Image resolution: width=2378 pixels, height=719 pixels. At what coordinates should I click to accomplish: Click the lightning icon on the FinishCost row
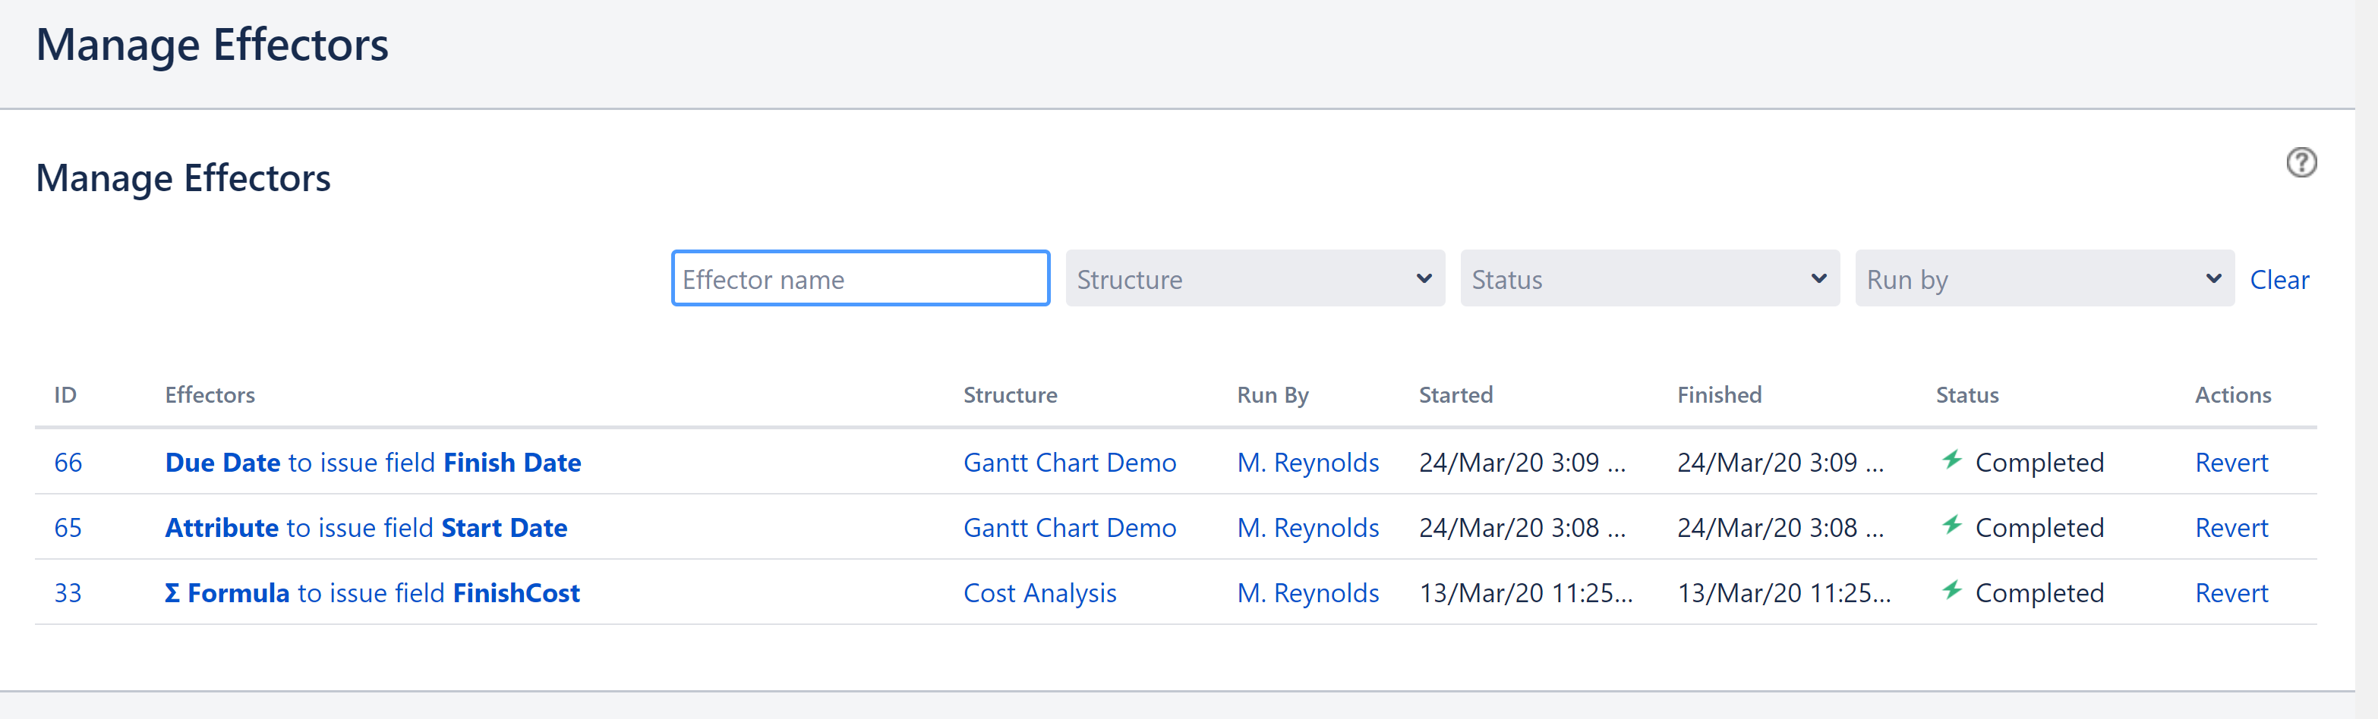coord(1952,592)
